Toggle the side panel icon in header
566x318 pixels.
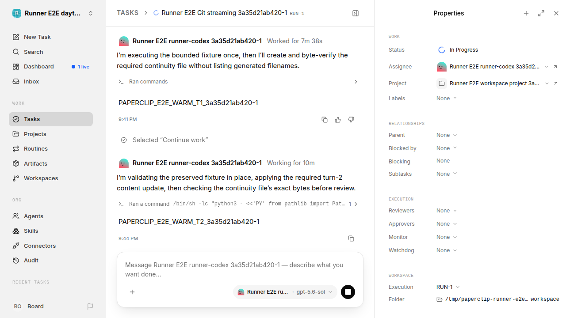(x=356, y=13)
